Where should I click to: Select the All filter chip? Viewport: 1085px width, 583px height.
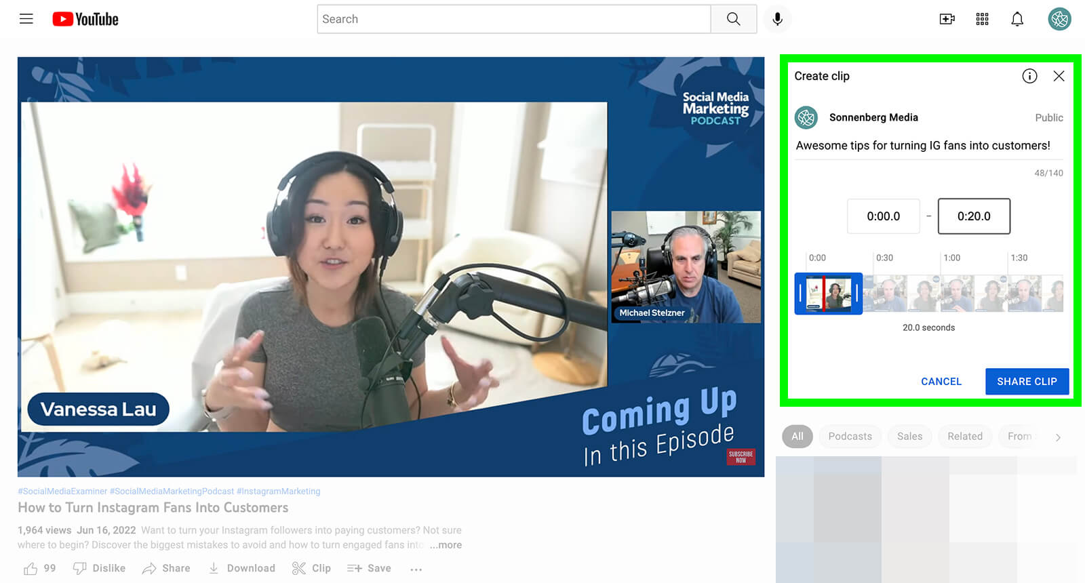pos(797,437)
